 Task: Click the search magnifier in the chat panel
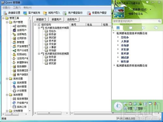[159, 21]
